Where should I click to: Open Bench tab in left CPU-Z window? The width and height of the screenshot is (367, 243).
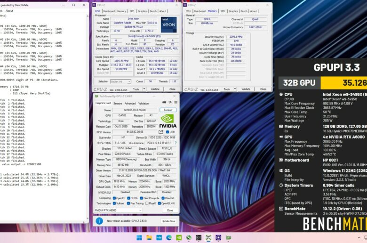153,11
